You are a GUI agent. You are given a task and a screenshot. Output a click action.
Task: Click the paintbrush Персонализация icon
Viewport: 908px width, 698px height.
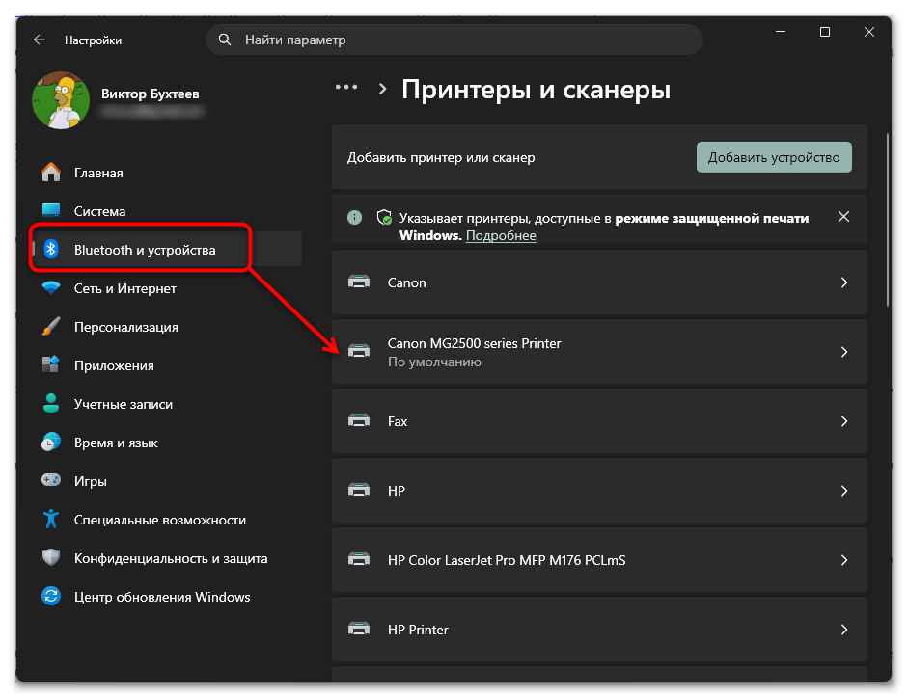coord(51,327)
